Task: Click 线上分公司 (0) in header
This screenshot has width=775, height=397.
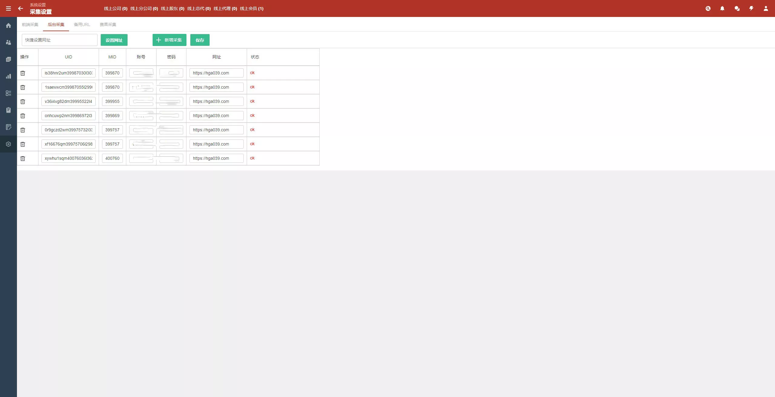Action: [144, 8]
